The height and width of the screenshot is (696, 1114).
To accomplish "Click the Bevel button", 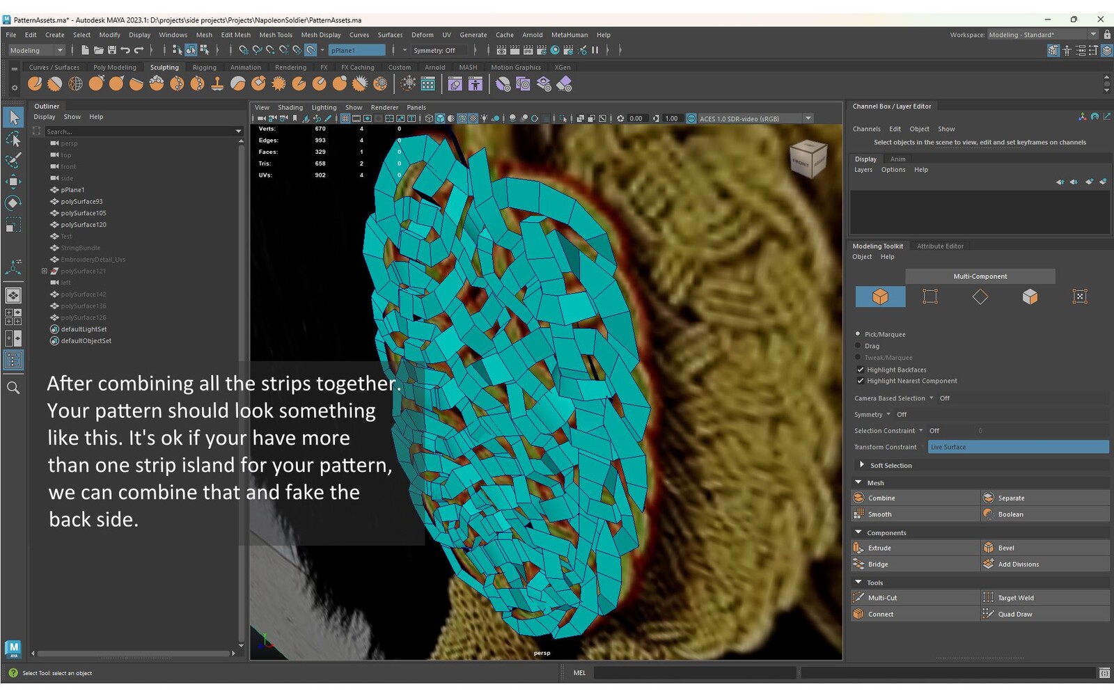I will click(1045, 548).
